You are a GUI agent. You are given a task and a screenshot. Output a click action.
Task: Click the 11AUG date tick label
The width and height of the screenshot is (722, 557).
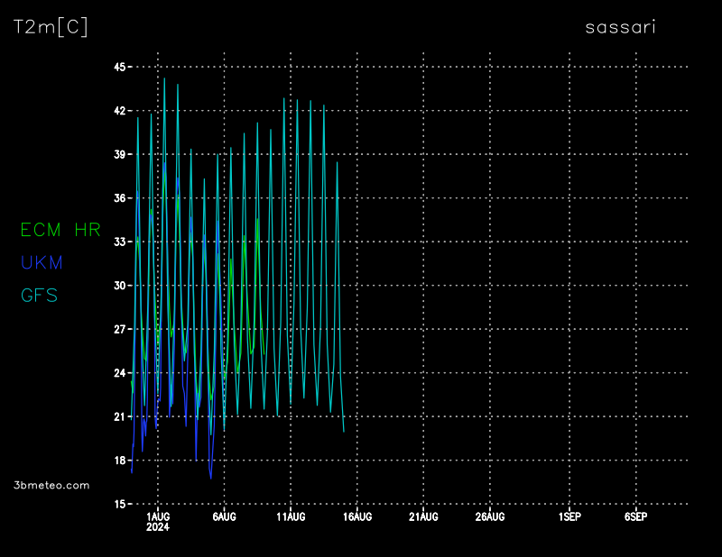(291, 516)
